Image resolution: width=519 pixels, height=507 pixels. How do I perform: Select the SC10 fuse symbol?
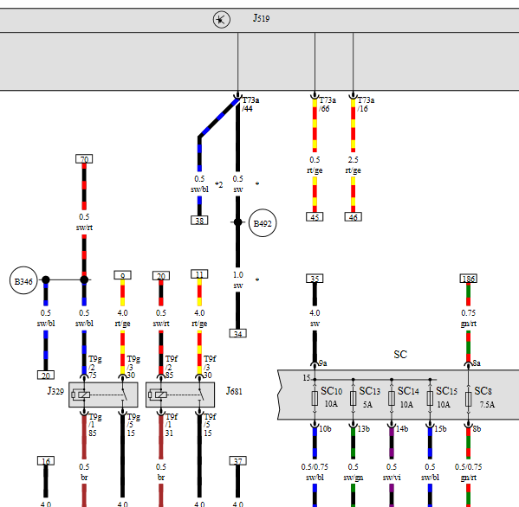[x=315, y=399]
